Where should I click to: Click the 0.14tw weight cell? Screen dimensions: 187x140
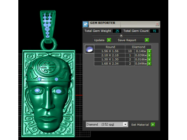click(141, 51)
